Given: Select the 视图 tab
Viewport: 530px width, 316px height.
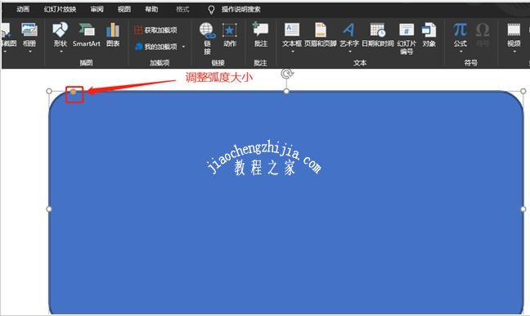Looking at the screenshot, I should pos(124,9).
